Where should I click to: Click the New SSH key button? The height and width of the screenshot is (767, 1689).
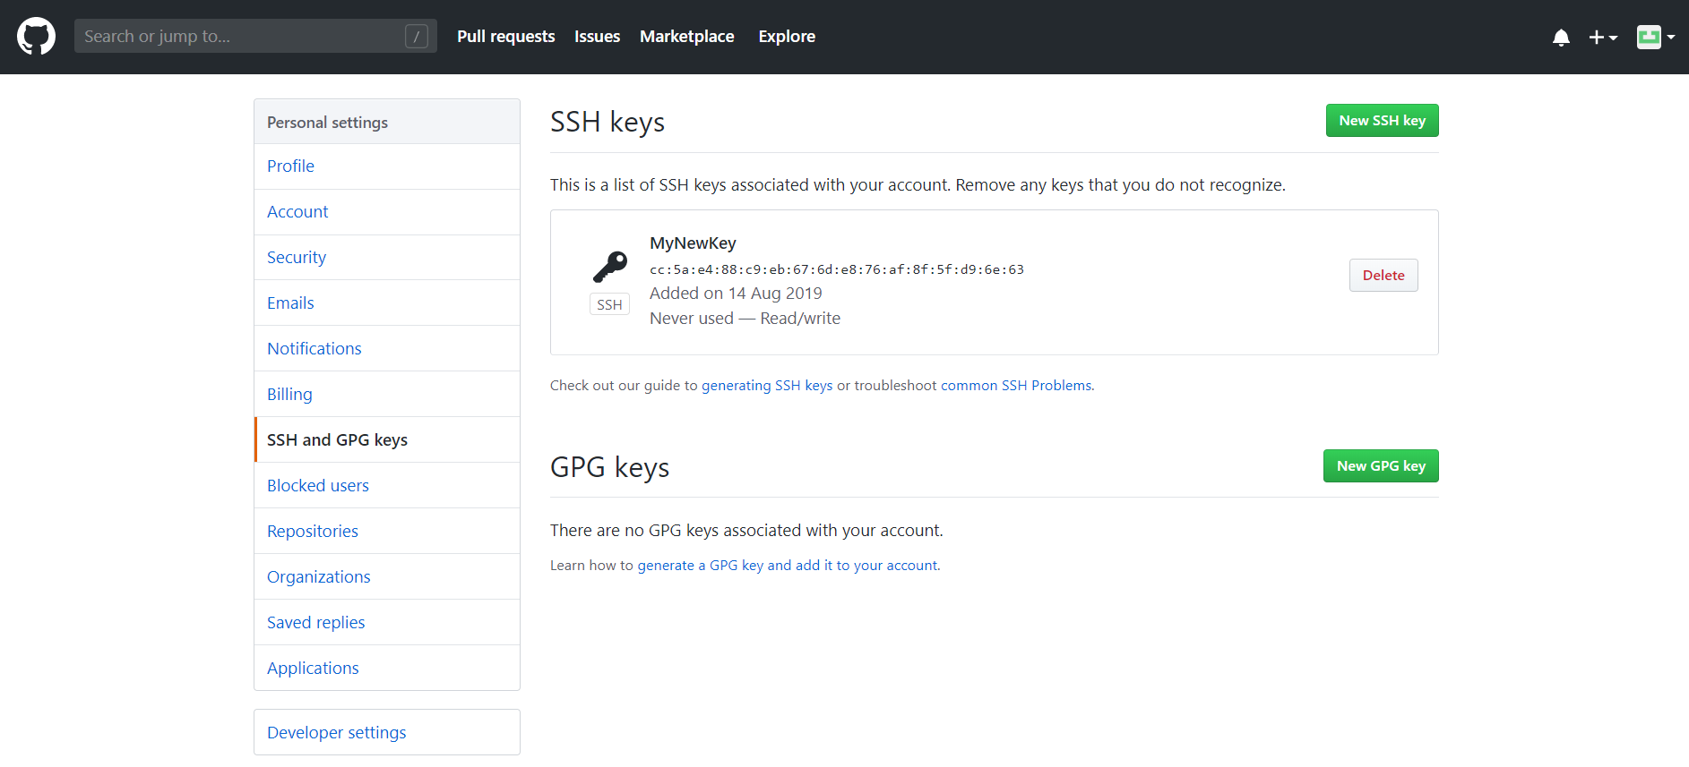(x=1382, y=121)
